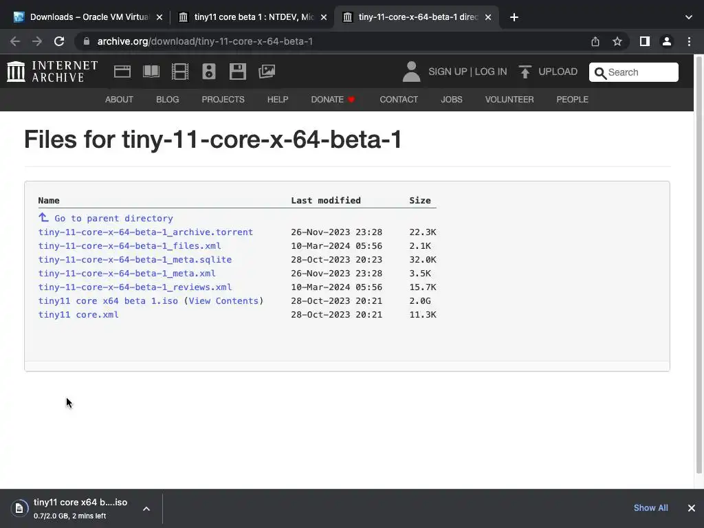Open the Video (film strip) icon

click(x=180, y=71)
